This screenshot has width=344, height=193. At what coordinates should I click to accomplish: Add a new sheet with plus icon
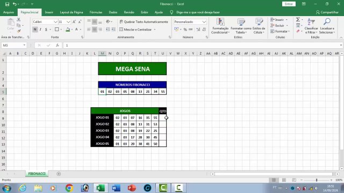(59, 174)
